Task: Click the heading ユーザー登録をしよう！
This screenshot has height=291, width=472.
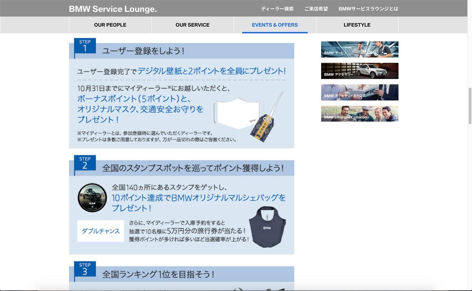Action: click(143, 51)
